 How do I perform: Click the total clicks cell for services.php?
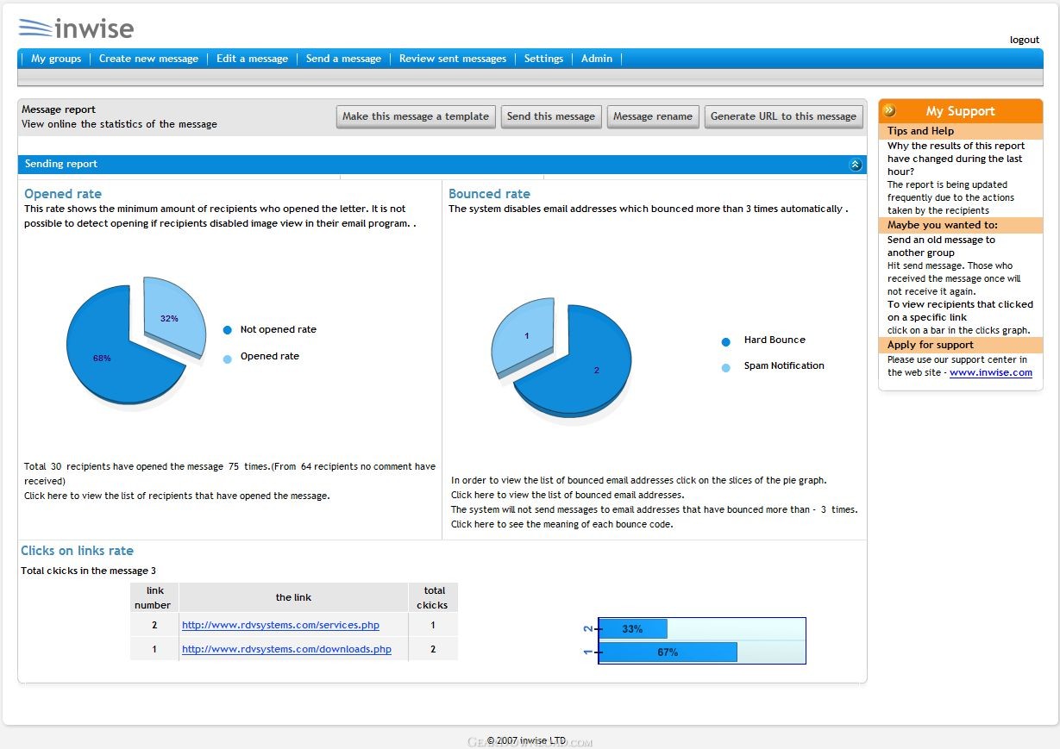[433, 625]
